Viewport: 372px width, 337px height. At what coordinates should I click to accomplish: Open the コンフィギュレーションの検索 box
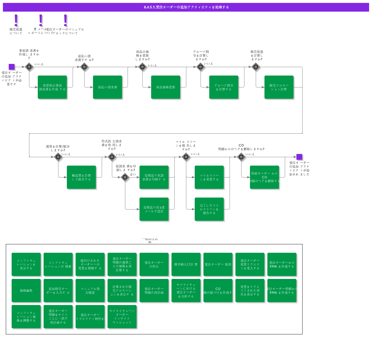point(58,264)
